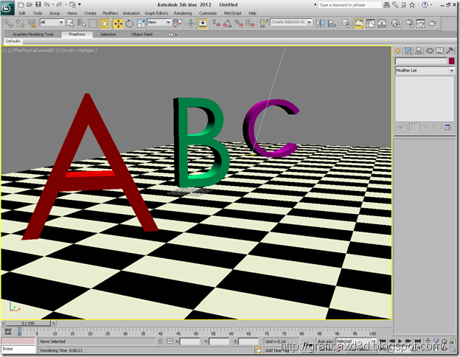Toggle the 3D Snaps button
This screenshot has width=460, height=357.
click(216, 24)
